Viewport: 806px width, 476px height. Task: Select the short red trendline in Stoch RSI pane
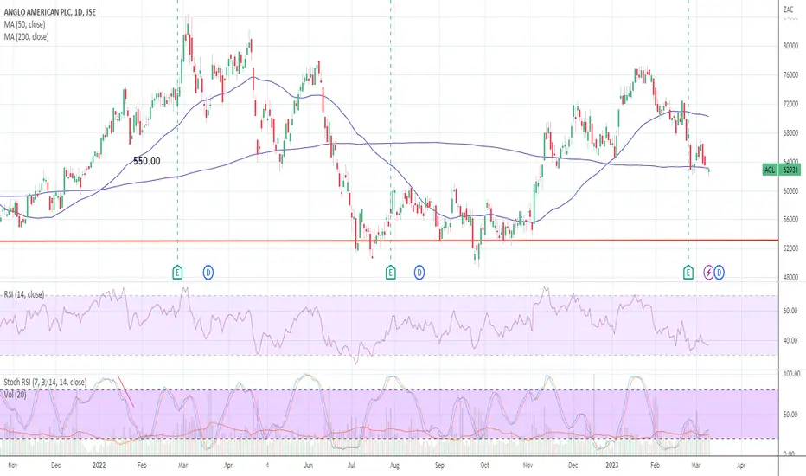126,391
